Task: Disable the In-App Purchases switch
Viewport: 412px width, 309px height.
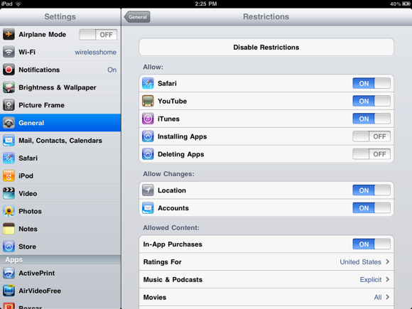Action: point(372,244)
